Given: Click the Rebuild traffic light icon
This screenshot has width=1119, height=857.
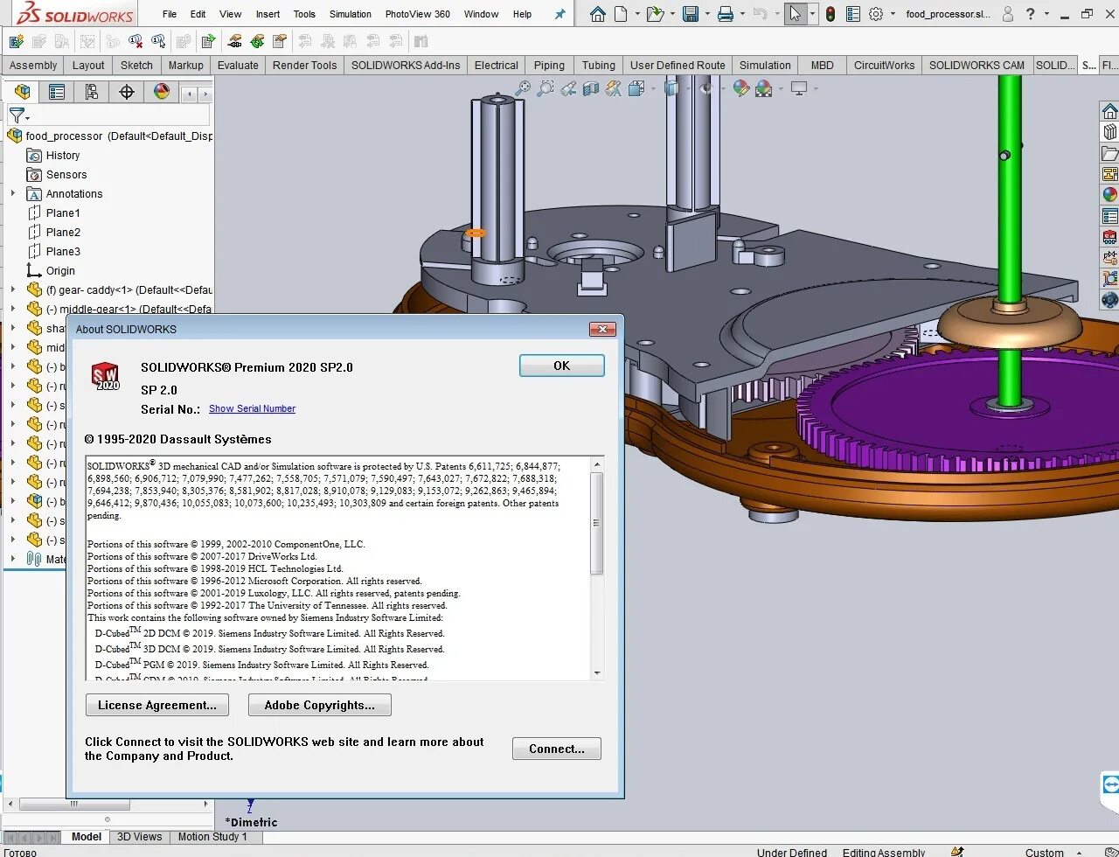Looking at the screenshot, I should click(830, 14).
